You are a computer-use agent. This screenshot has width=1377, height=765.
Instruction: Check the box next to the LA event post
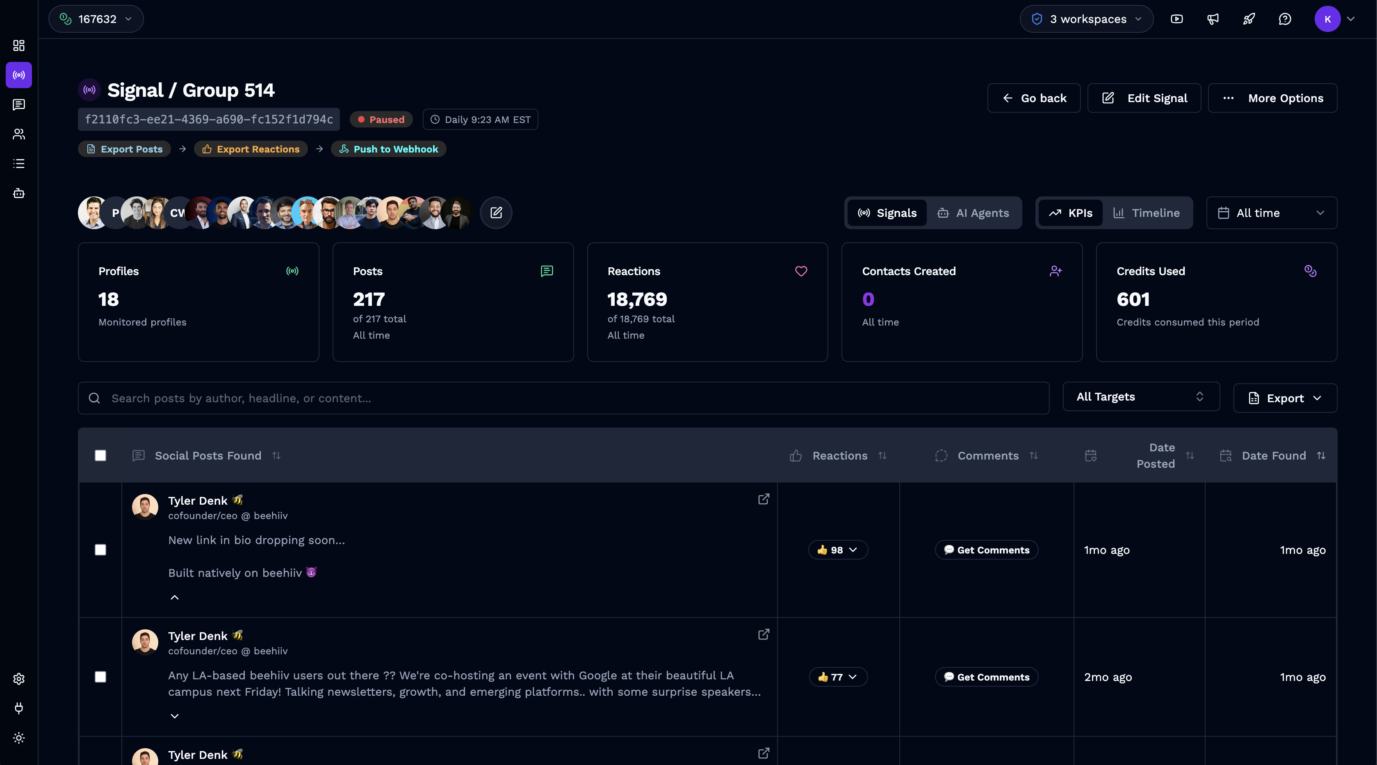coord(100,676)
